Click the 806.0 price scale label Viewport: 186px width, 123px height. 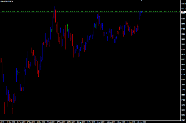pyautogui.click(x=183, y=80)
